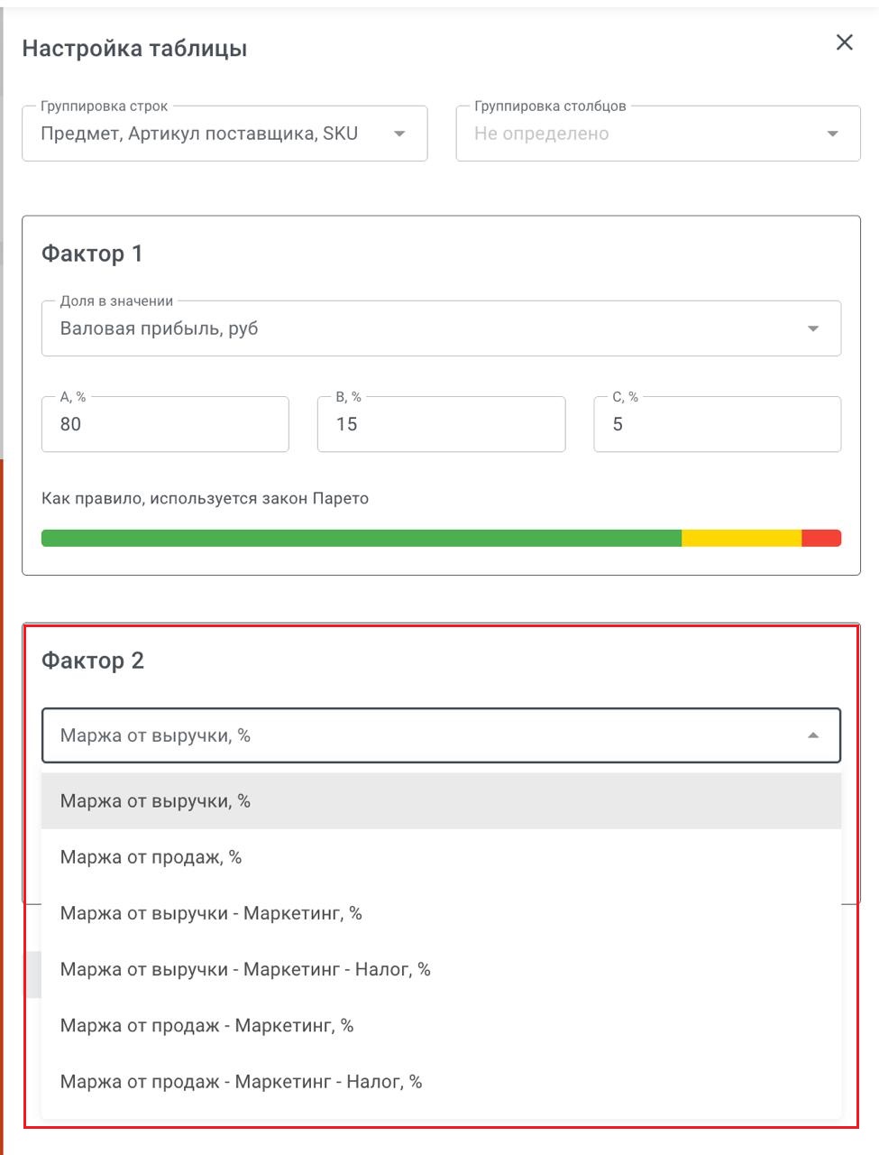
Task: Collapse the Фактор 2 dropdown using its up arrow
Action: [x=812, y=736]
